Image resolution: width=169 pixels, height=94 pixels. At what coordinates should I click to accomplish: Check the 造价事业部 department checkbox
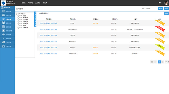(x=20, y=18)
